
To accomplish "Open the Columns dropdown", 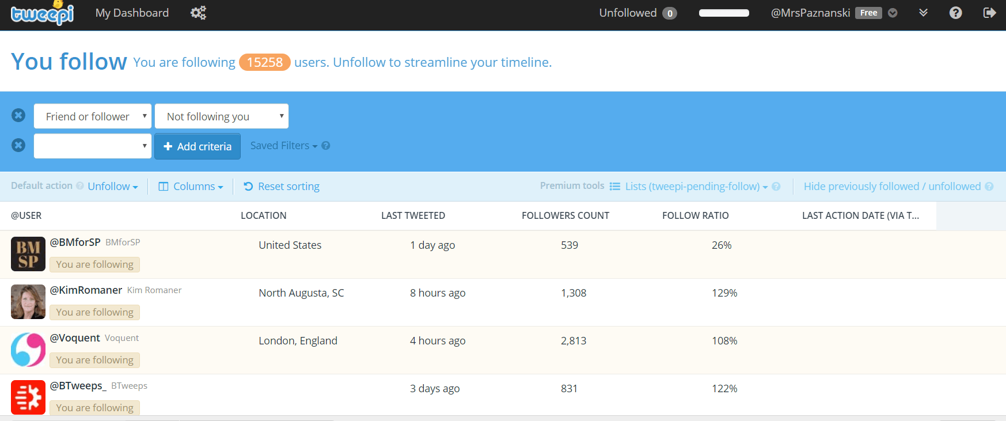I will 191,186.
